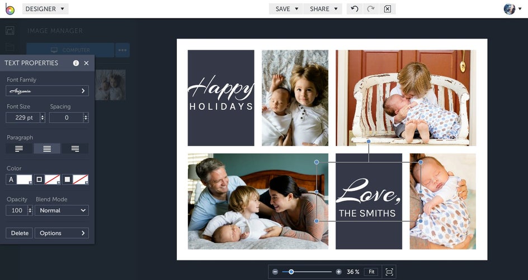The width and height of the screenshot is (528, 280).
Task: Open the SHARE menu
Action: pos(323,9)
